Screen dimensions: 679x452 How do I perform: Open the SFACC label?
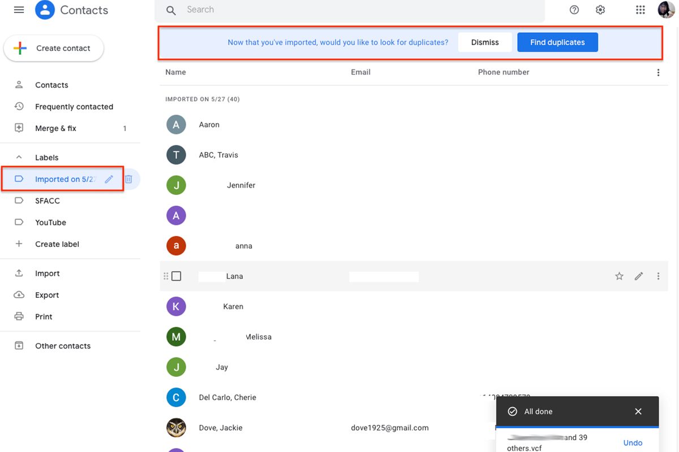(x=48, y=201)
